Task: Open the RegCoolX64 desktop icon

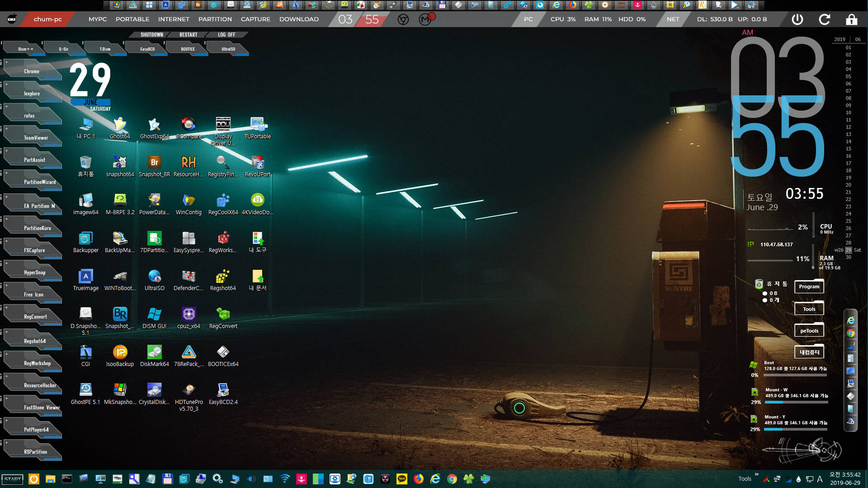Action: (223, 204)
